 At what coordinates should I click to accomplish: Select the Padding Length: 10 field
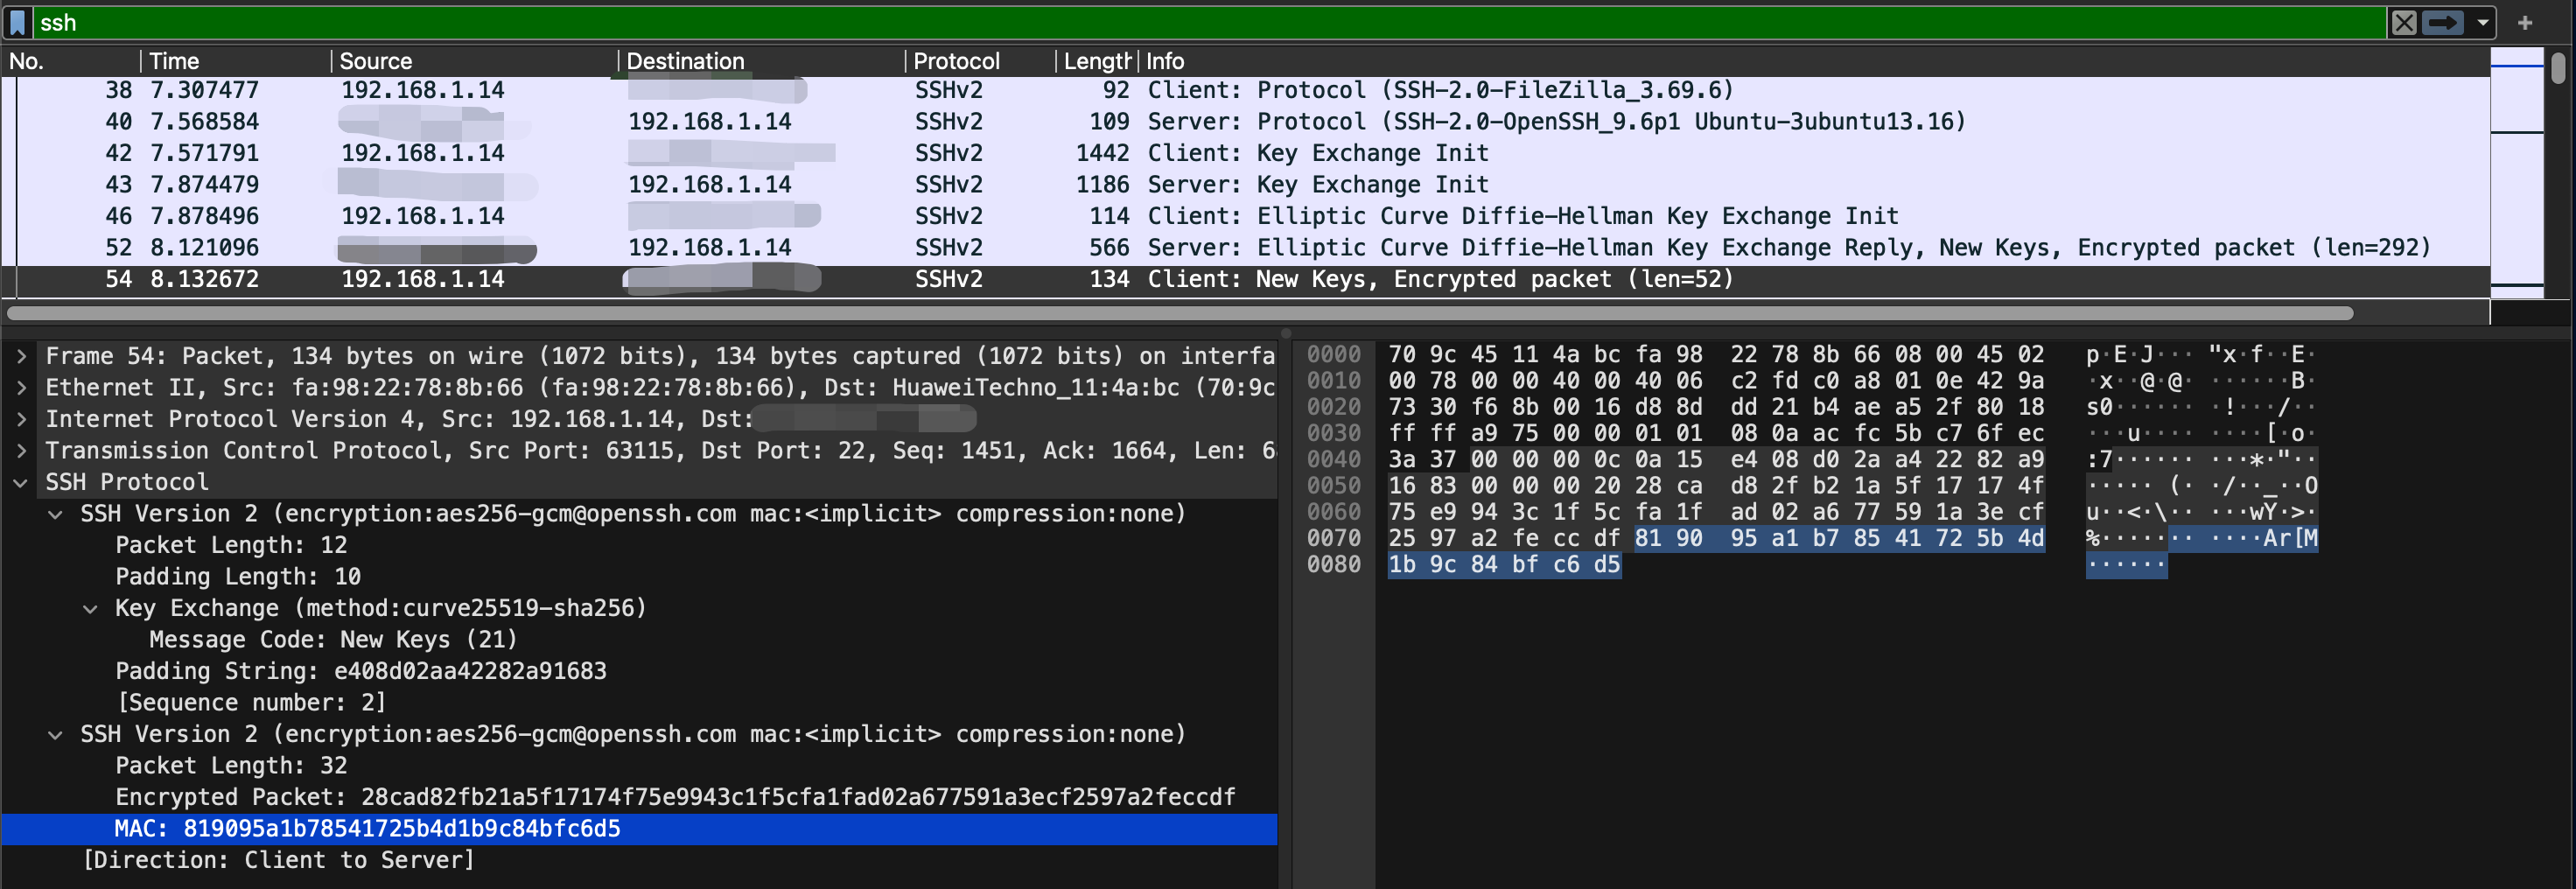[x=238, y=577]
